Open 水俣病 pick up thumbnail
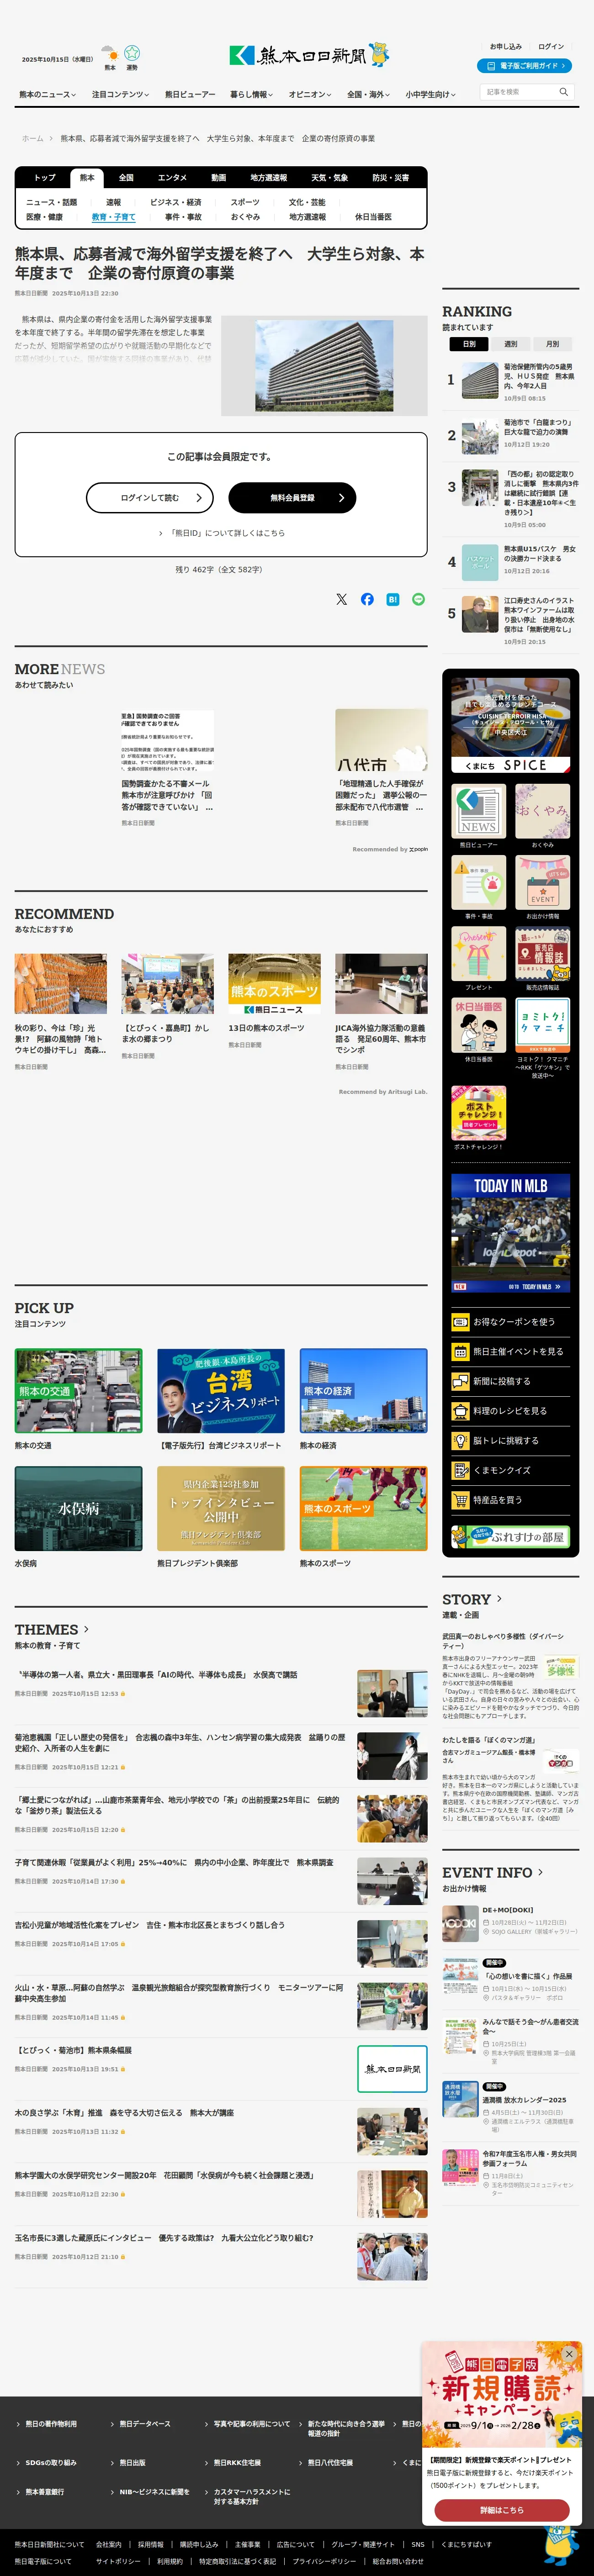This screenshot has width=594, height=2576. 78,1508
